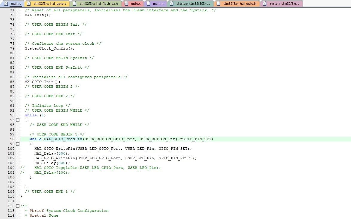Collapse the inner while block at line 99
The image size is (351, 219).
(18, 144)
